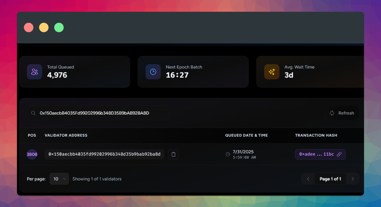This screenshot has width=381, height=207.
Task: Open transaction hash 0xadee...11bc
Action: pos(320,154)
